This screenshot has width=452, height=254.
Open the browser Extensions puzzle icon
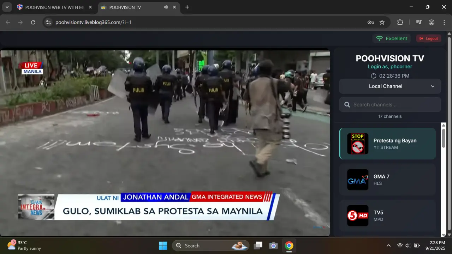pyautogui.click(x=400, y=22)
